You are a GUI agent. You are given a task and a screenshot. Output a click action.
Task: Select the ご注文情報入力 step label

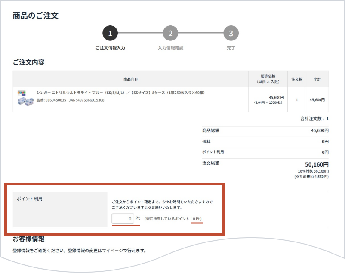[110, 48]
